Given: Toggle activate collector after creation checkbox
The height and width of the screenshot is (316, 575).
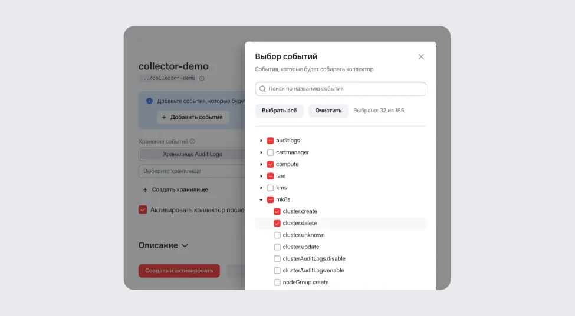Looking at the screenshot, I should 143,209.
